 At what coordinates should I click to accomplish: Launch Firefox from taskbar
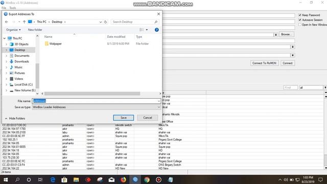[x=123, y=179]
